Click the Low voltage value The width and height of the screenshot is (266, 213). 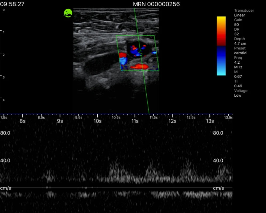point(238,96)
